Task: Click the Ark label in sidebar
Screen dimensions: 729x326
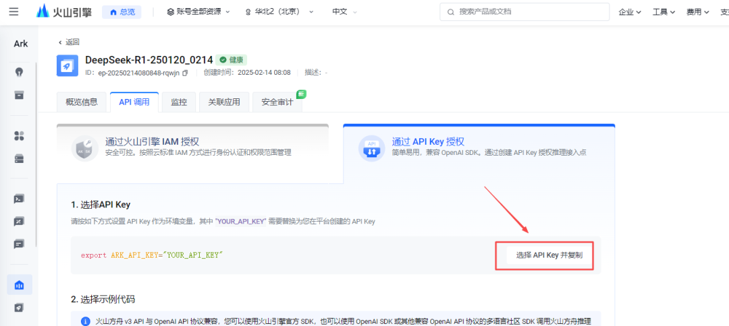Action: [20, 44]
